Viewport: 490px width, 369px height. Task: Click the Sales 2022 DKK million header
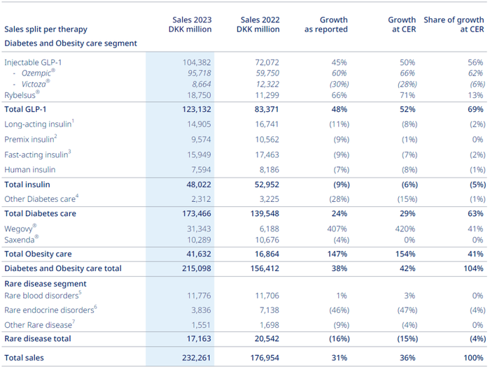tap(258, 24)
